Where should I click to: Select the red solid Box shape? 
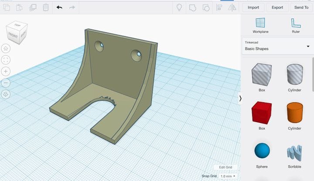[x=262, y=114]
